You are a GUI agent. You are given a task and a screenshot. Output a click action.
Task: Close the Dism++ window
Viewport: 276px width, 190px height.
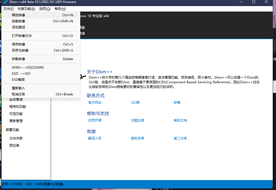266,2
